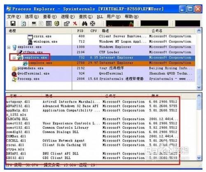Select GDI32.dll in the DLL list

pyautogui.click(x=15, y=158)
